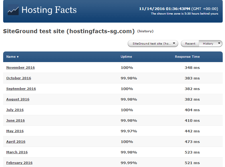The height and width of the screenshot is (167, 225).
Task: Select November 2016 uptime value 100%
Action: pyautogui.click(x=127, y=68)
